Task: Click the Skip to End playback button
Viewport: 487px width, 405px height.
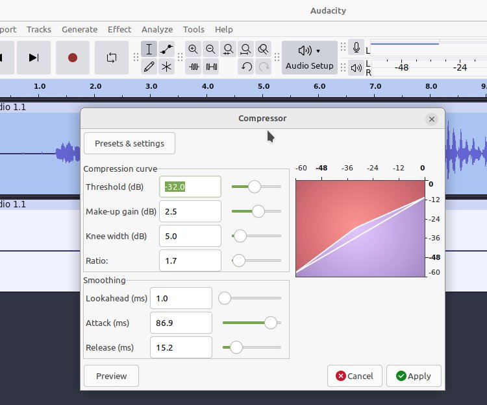Action: pyautogui.click(x=34, y=58)
